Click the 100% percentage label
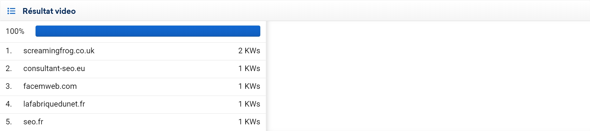 pyautogui.click(x=15, y=31)
